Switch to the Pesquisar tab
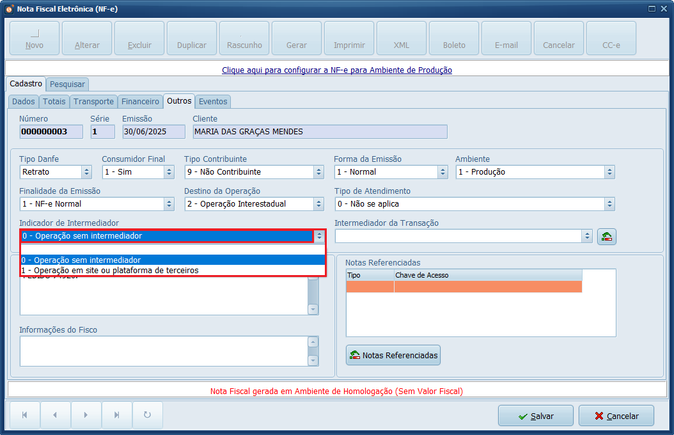This screenshot has height=435, width=674. (x=67, y=84)
